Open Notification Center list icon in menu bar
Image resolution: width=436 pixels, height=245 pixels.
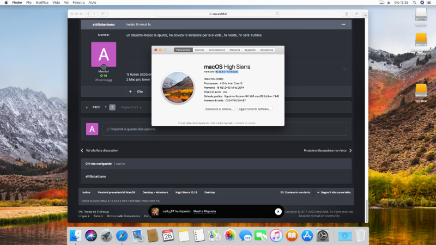pyautogui.click(x=429, y=3)
